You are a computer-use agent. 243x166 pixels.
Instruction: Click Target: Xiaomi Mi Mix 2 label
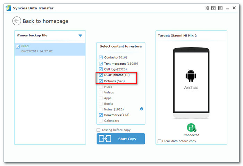click(x=177, y=35)
